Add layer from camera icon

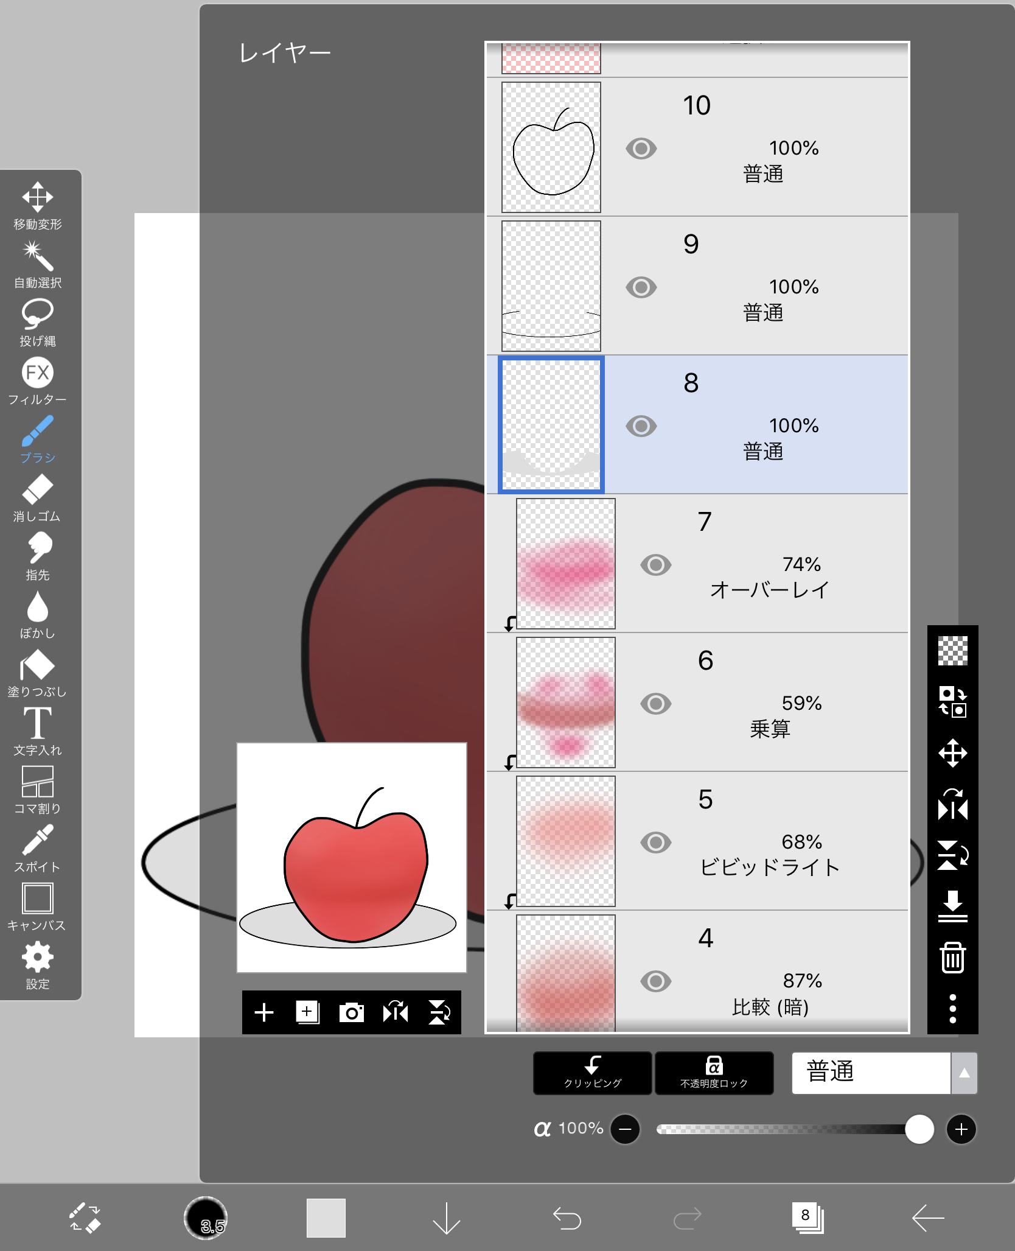(x=351, y=1012)
